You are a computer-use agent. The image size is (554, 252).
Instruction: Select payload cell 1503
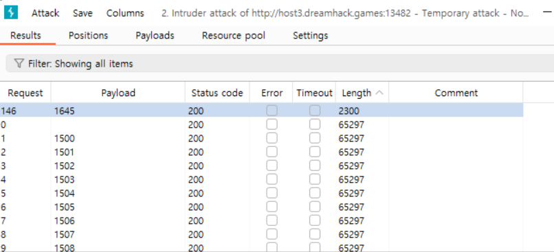(65, 180)
